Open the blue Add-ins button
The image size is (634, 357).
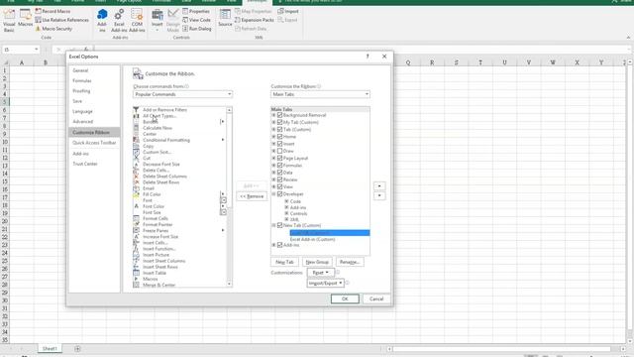pyautogui.click(x=102, y=20)
